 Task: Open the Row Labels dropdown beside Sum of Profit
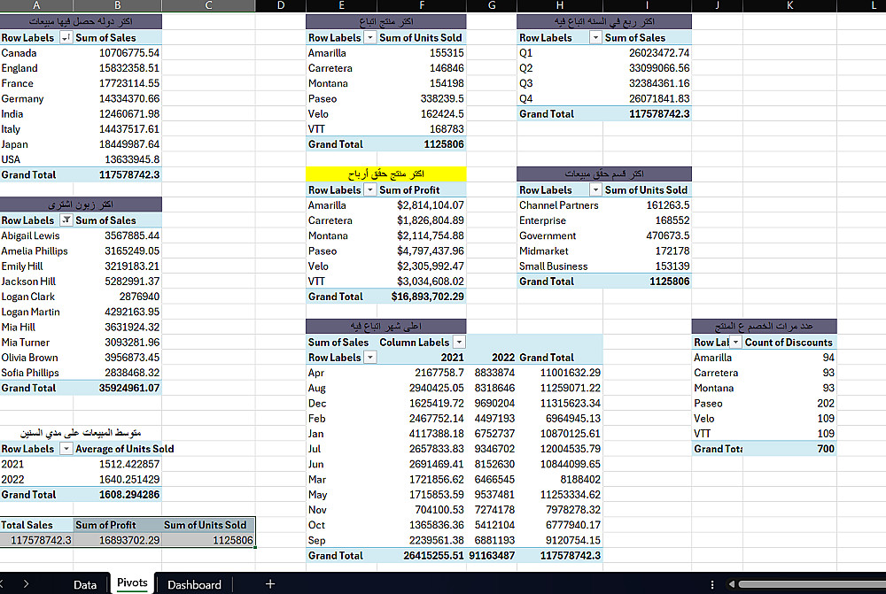(x=369, y=190)
